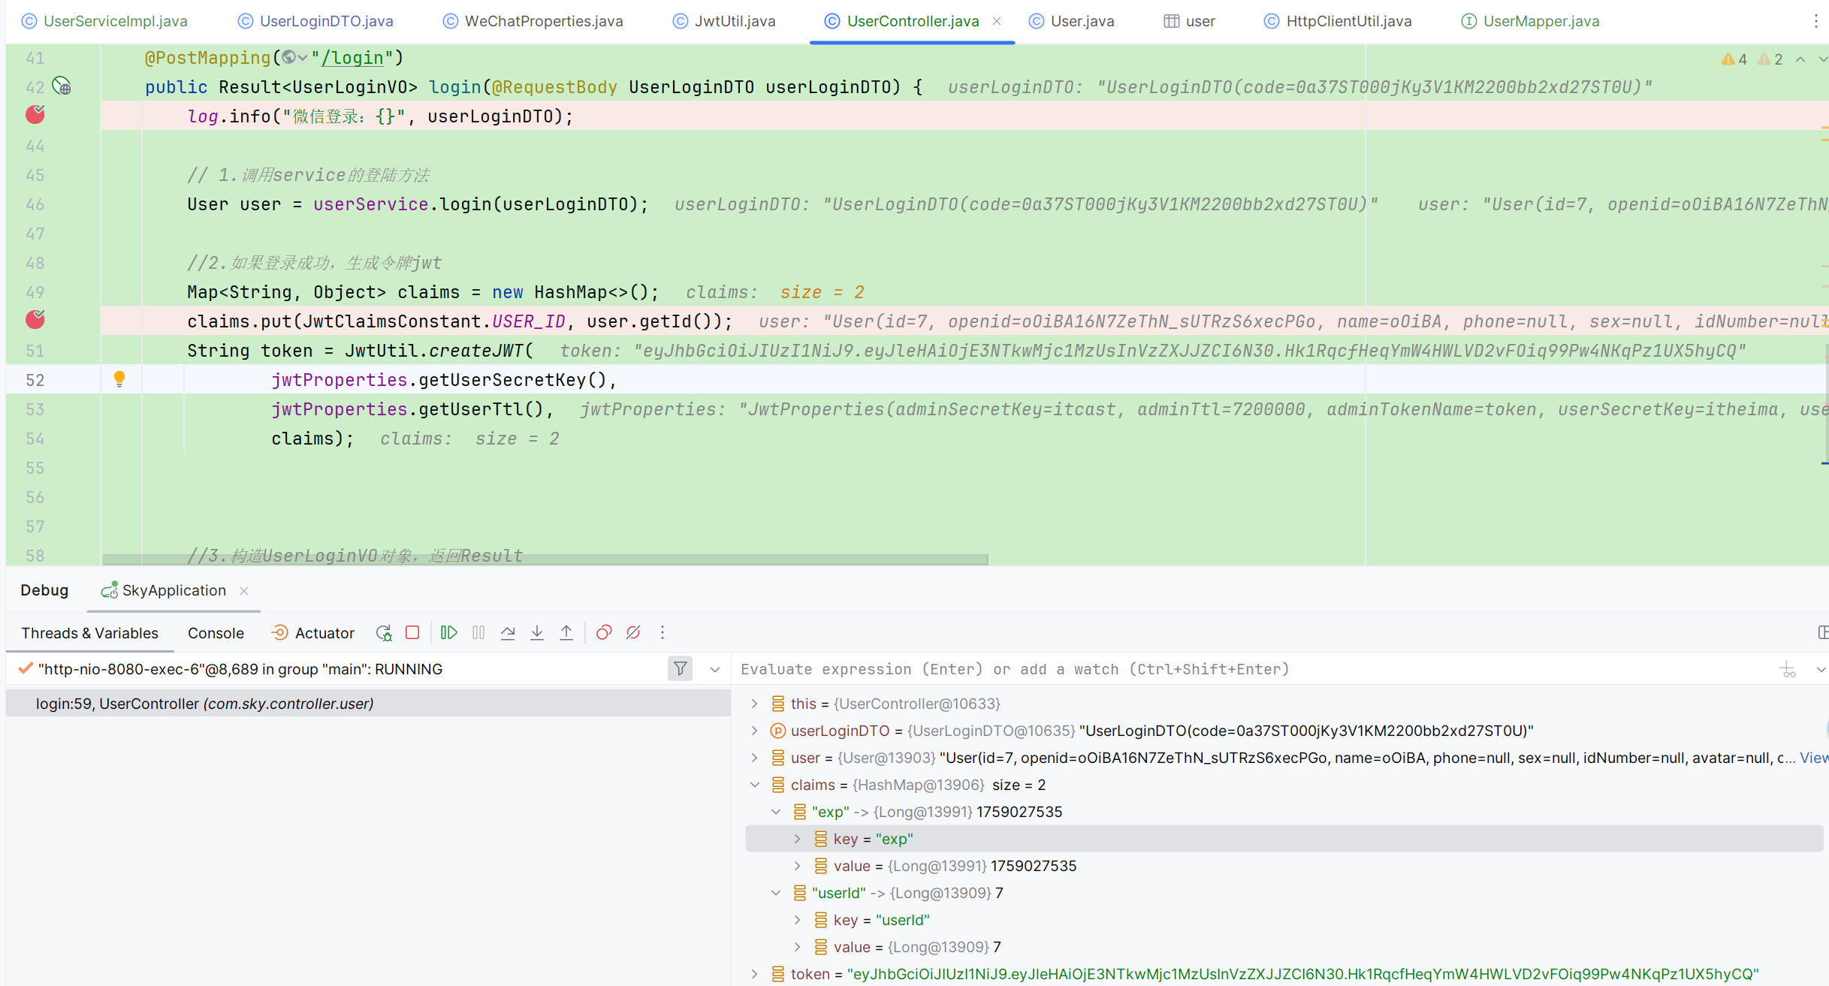The height and width of the screenshot is (986, 1829).
Task: Select the token variable value text
Action: point(1303,974)
